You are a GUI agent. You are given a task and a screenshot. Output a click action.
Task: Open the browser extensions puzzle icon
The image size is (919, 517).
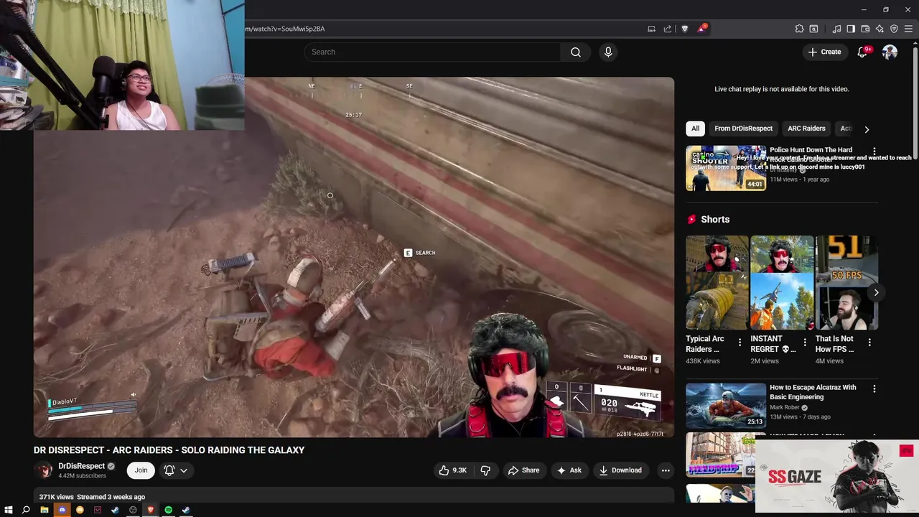(799, 29)
